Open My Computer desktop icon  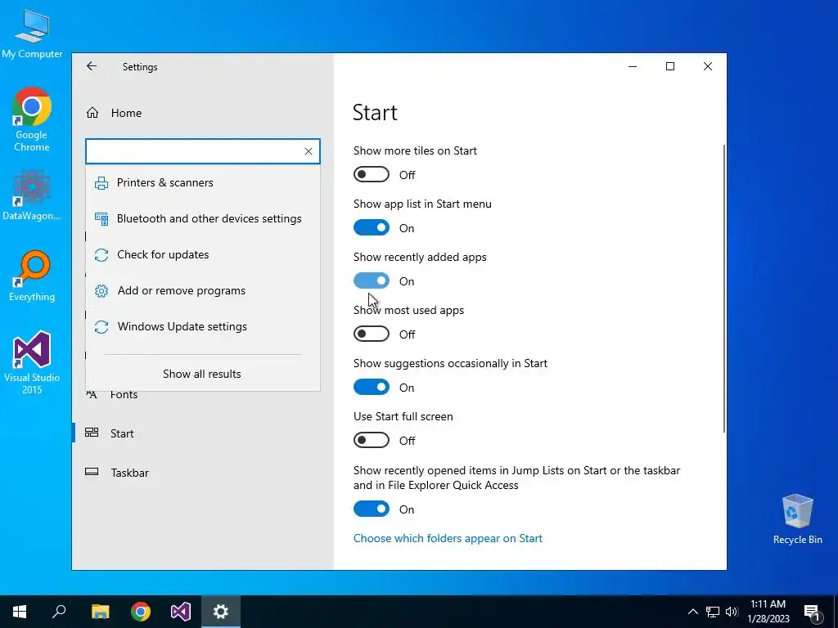tap(32, 34)
